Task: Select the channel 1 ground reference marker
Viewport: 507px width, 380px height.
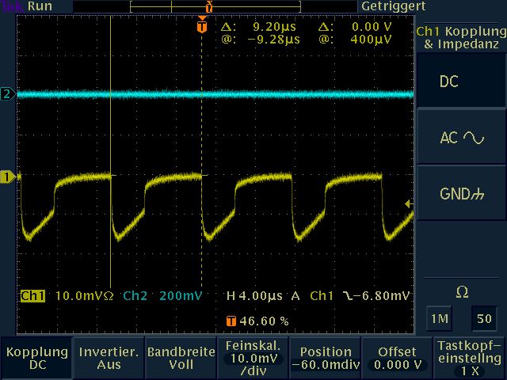Action: click(x=8, y=177)
